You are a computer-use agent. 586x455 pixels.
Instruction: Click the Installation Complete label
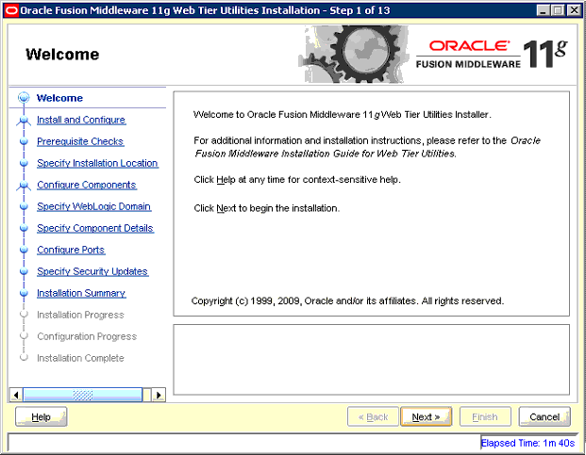click(80, 358)
